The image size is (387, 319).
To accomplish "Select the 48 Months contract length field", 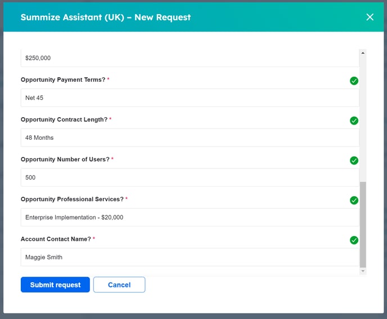I will 189,138.
